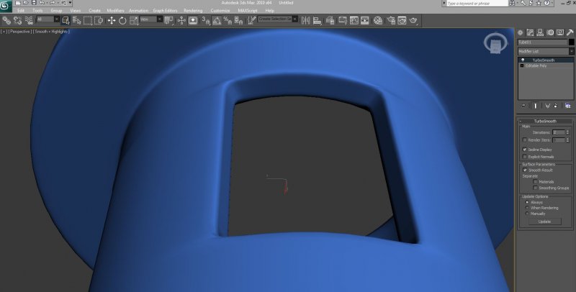Click the ViewCube in the viewport
Viewport: 576px width, 292px height.
click(x=495, y=43)
